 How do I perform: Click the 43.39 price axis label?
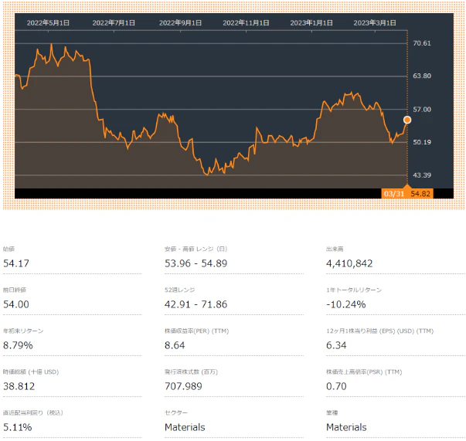pos(421,175)
